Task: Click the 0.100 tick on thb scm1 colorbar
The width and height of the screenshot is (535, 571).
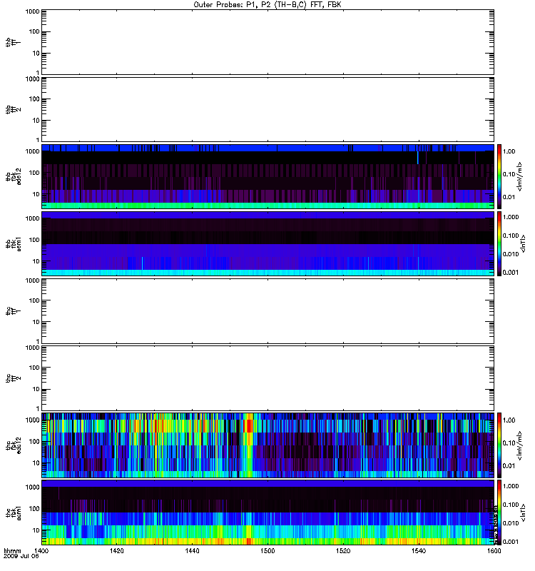Action: point(511,236)
